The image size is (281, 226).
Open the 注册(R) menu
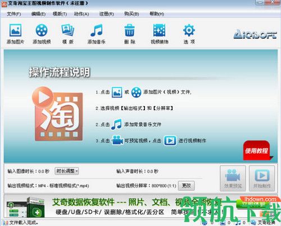pos(106,14)
